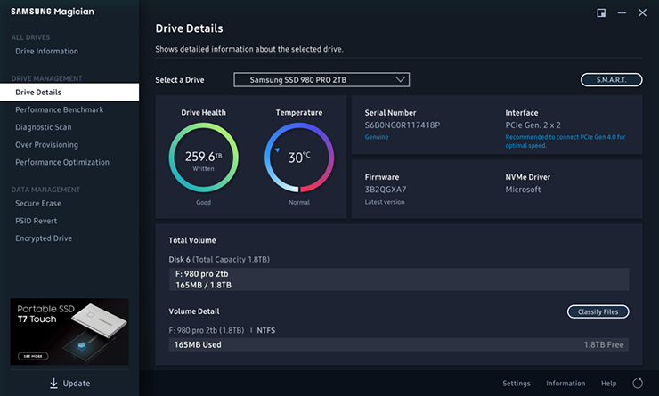Open Information from the bottom bar
The height and width of the screenshot is (396, 659).
565,383
